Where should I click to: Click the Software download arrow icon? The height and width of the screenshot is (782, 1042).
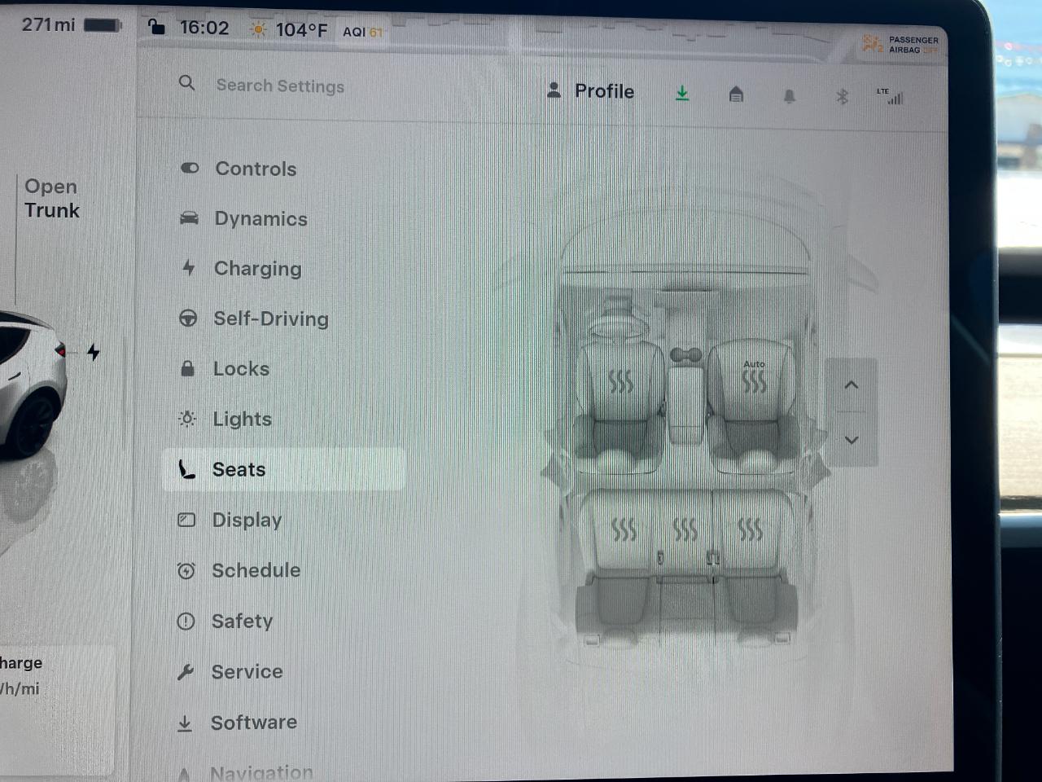[x=185, y=723]
